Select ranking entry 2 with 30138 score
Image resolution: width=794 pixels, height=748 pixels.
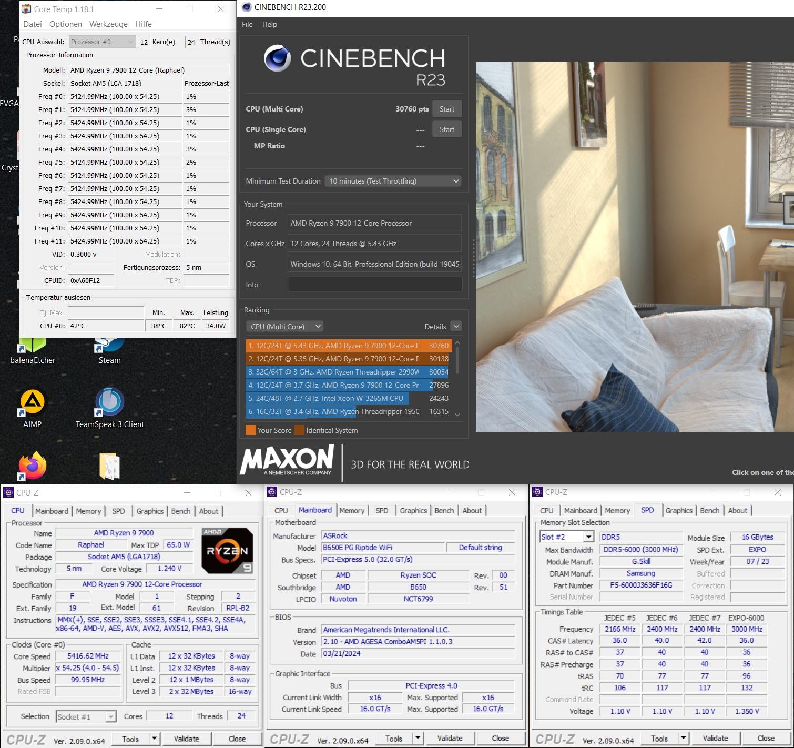349,359
